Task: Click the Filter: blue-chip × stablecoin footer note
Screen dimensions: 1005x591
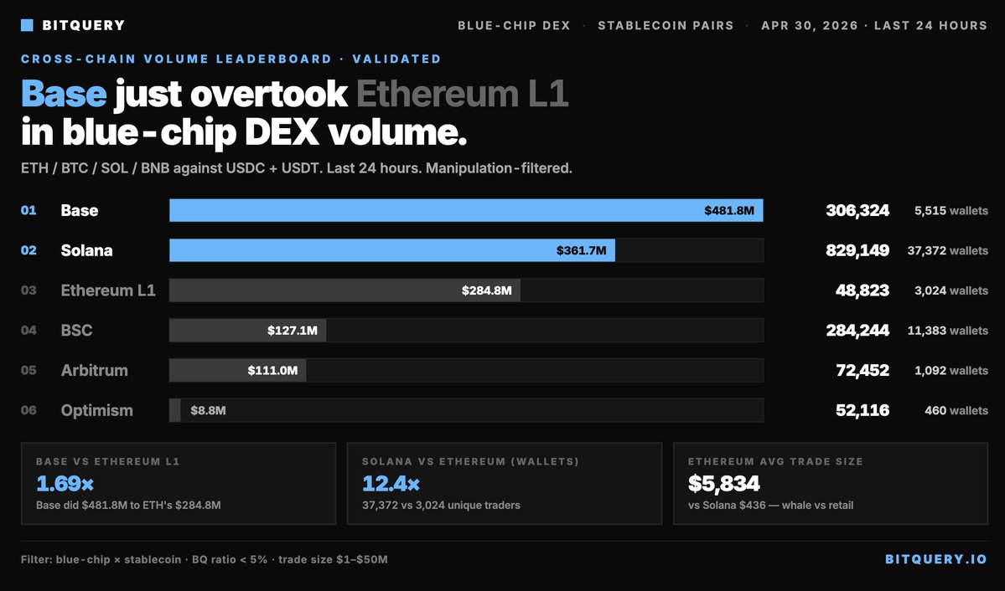Action: pyautogui.click(x=204, y=560)
